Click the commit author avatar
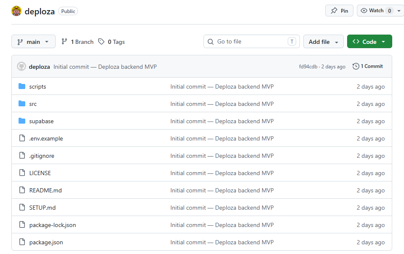The height and width of the screenshot is (254, 404). [21, 66]
